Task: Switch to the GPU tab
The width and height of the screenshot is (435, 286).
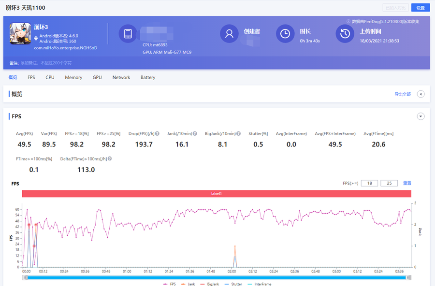Action: [x=97, y=77]
